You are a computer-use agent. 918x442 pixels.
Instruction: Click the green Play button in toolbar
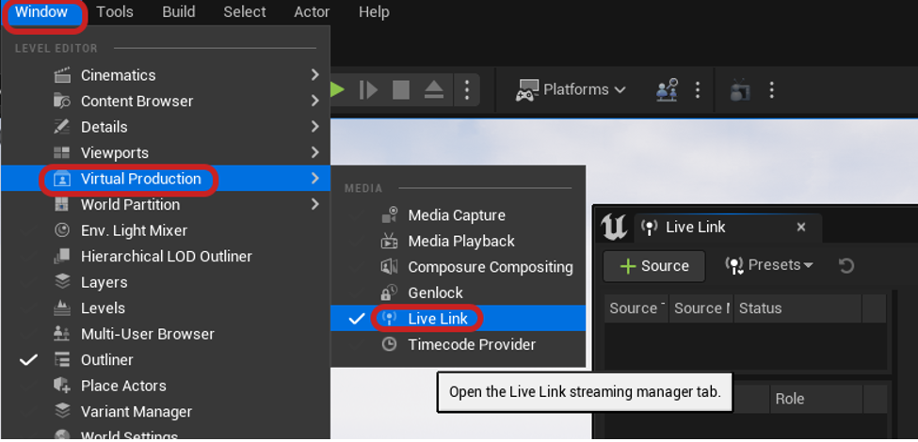(x=337, y=89)
